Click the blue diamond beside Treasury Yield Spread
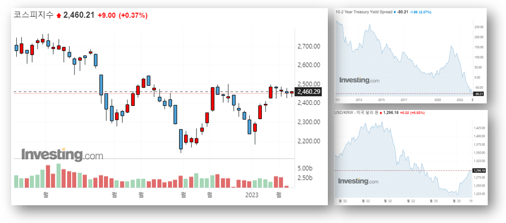The width and height of the screenshot is (506, 223). pos(394,12)
